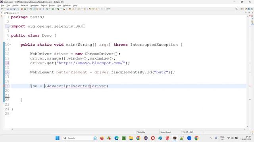
Task: Open the File menu
Action: coord(3,6)
